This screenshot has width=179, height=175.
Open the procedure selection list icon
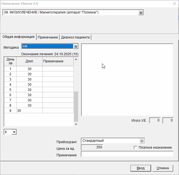[x=141, y=13]
